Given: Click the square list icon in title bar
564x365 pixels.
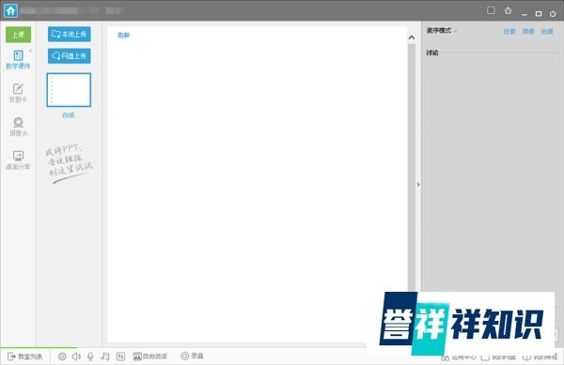Looking at the screenshot, I should 491,10.
